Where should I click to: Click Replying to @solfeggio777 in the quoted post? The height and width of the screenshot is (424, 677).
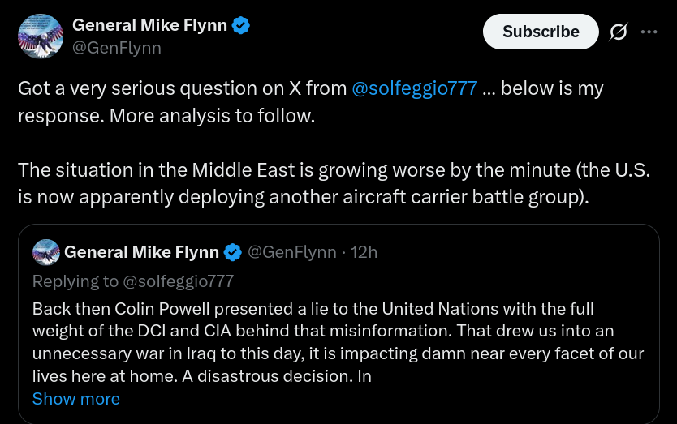(133, 281)
